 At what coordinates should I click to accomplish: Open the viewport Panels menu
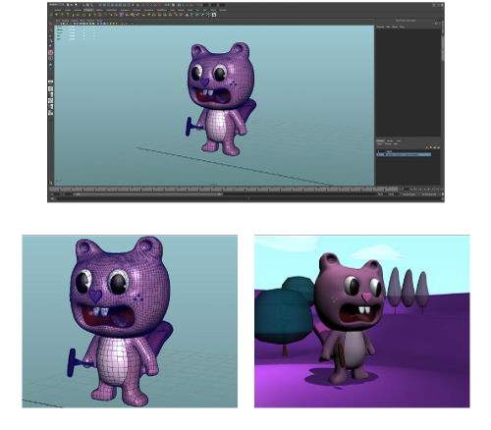point(99,21)
